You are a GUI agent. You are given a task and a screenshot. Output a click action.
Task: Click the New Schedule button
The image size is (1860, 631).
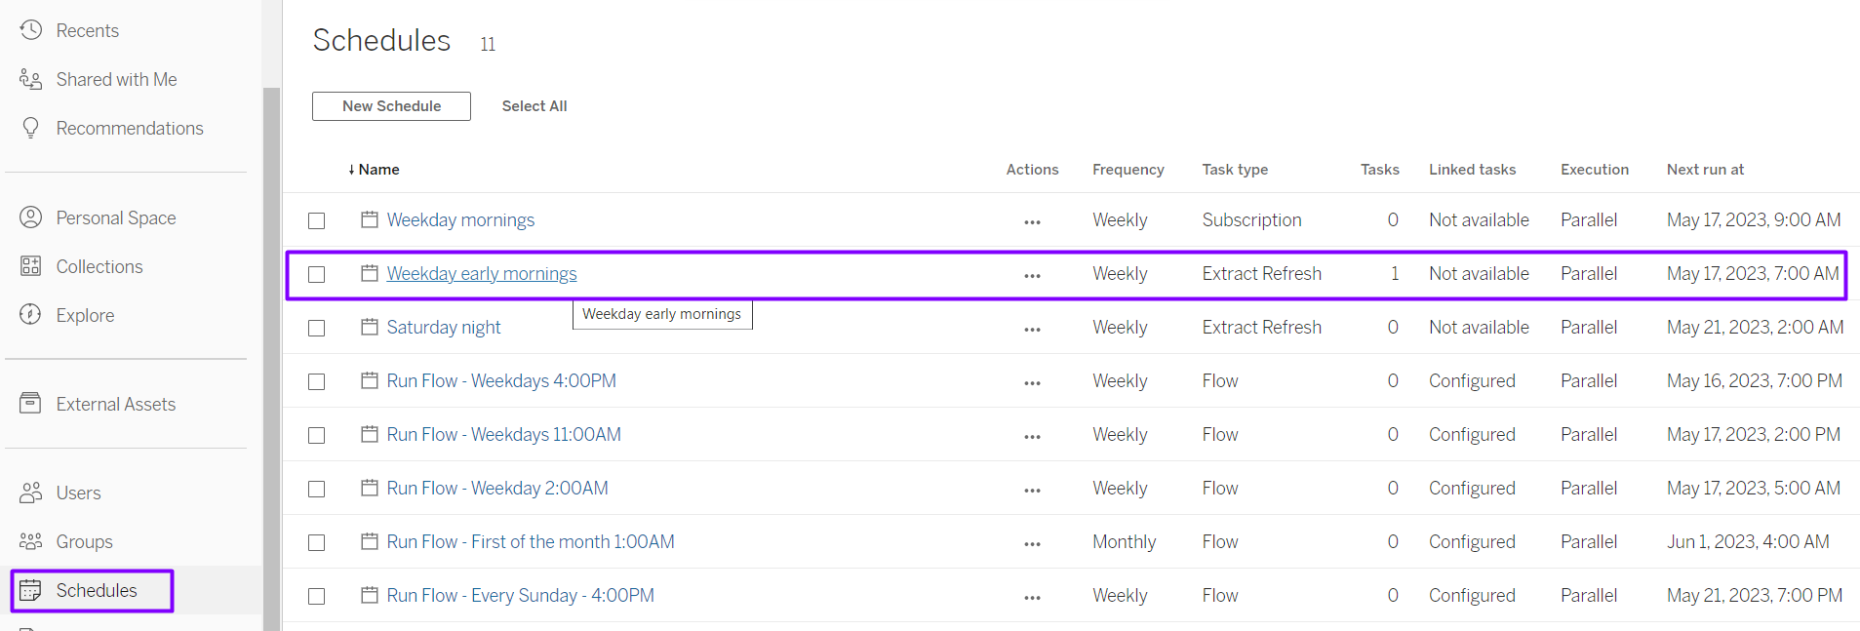(x=391, y=106)
